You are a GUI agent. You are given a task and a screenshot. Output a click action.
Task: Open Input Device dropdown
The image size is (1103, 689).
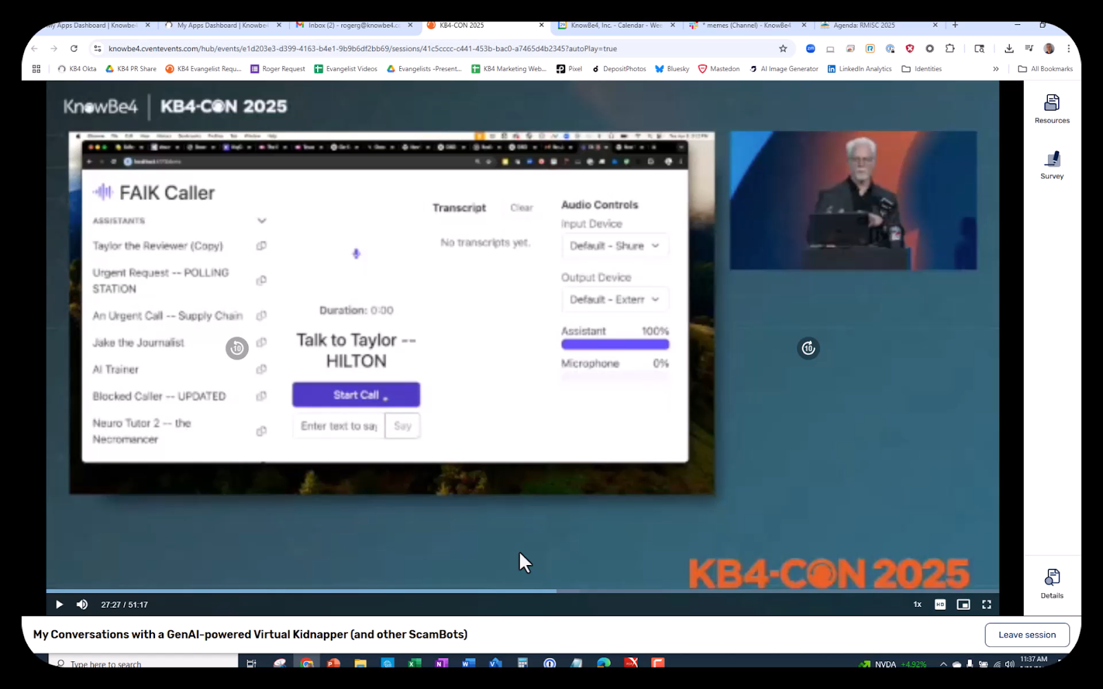coord(615,246)
